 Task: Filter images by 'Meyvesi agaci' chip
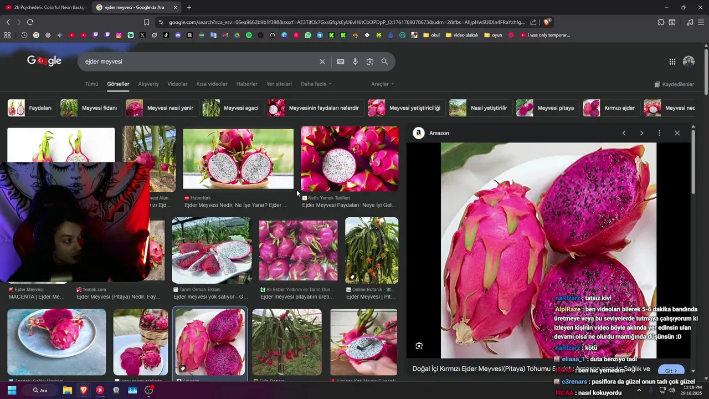click(x=232, y=108)
